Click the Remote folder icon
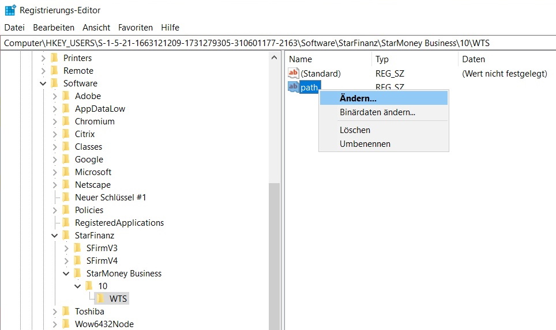The image size is (556, 330). pyautogui.click(x=55, y=70)
